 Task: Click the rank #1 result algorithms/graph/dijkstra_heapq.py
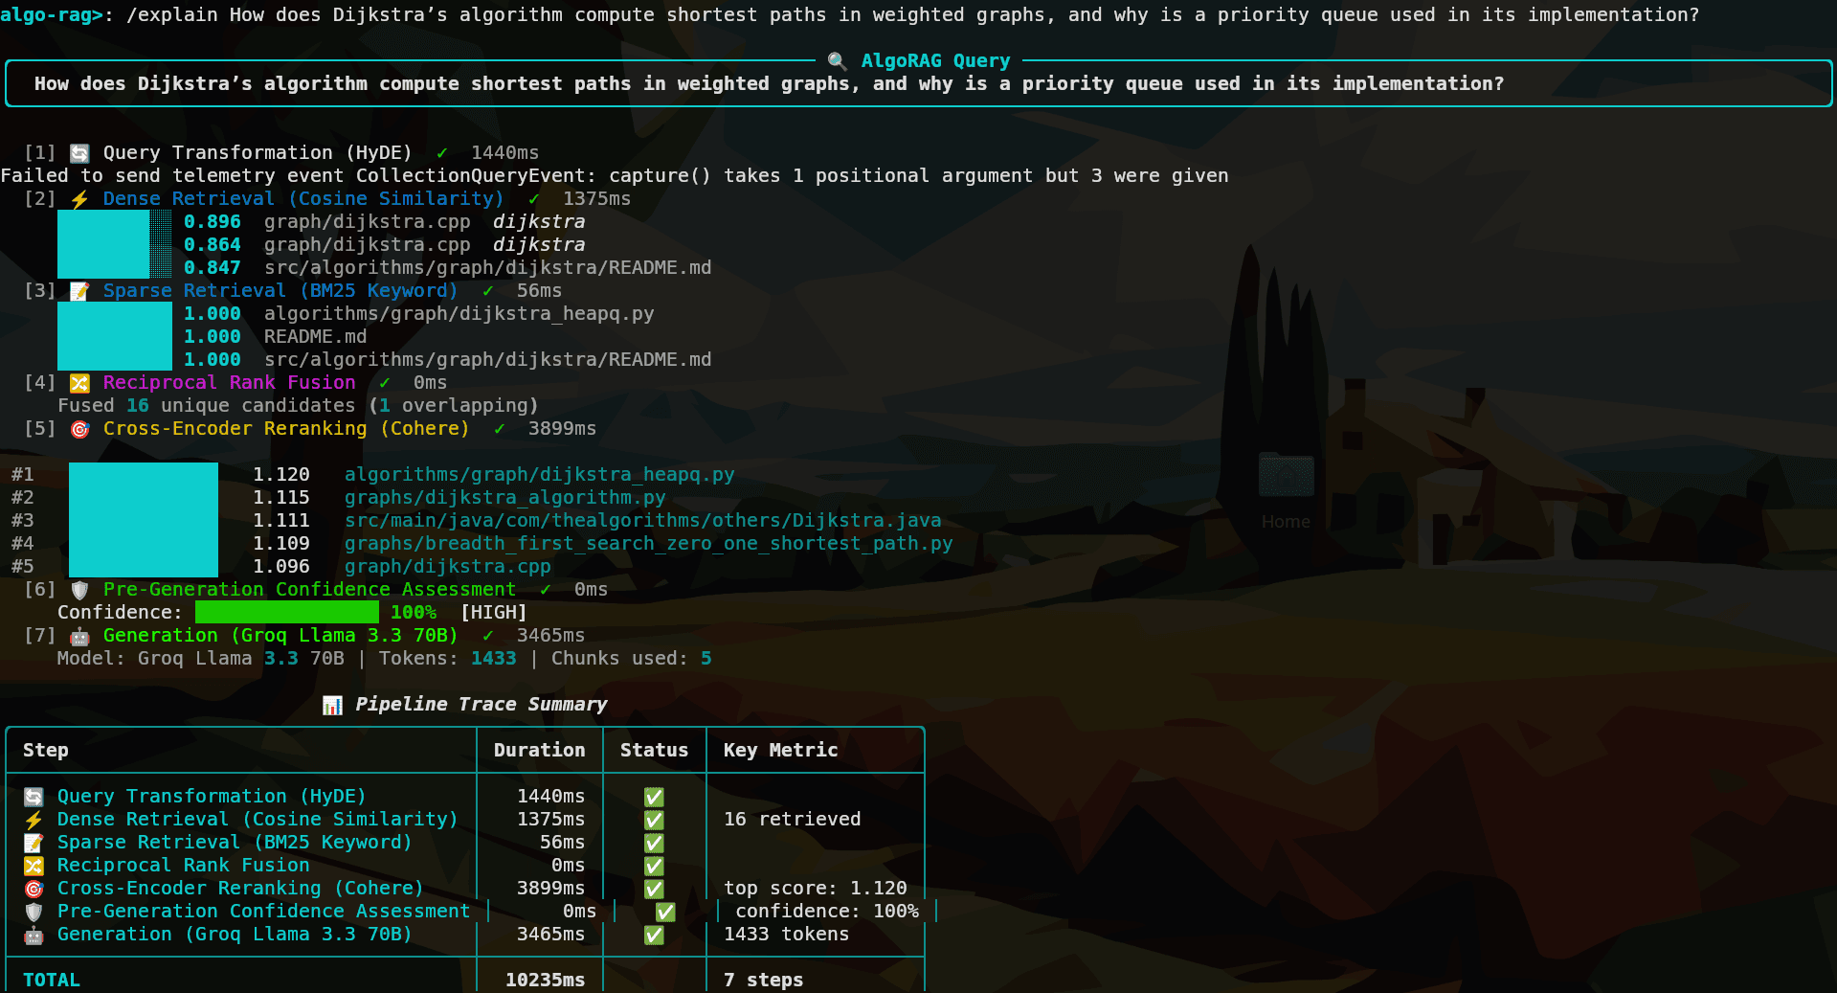coord(539,475)
